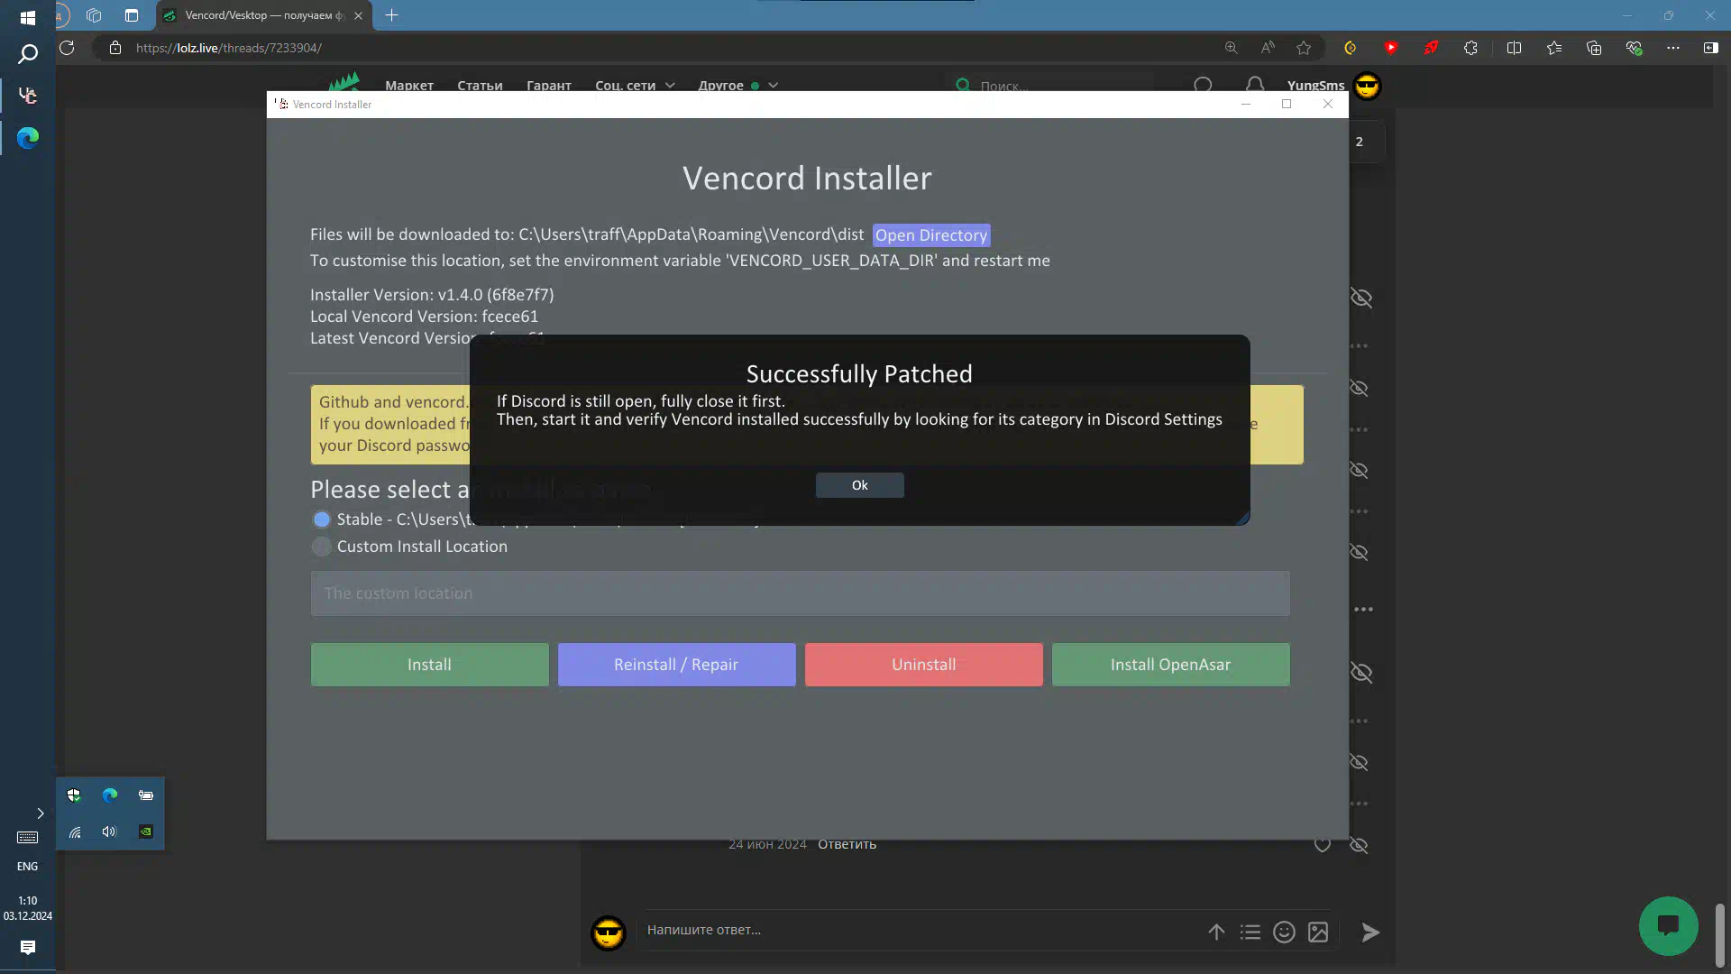1731x974 pixels.
Task: Select the Stable install radio option
Action: [x=321, y=519]
